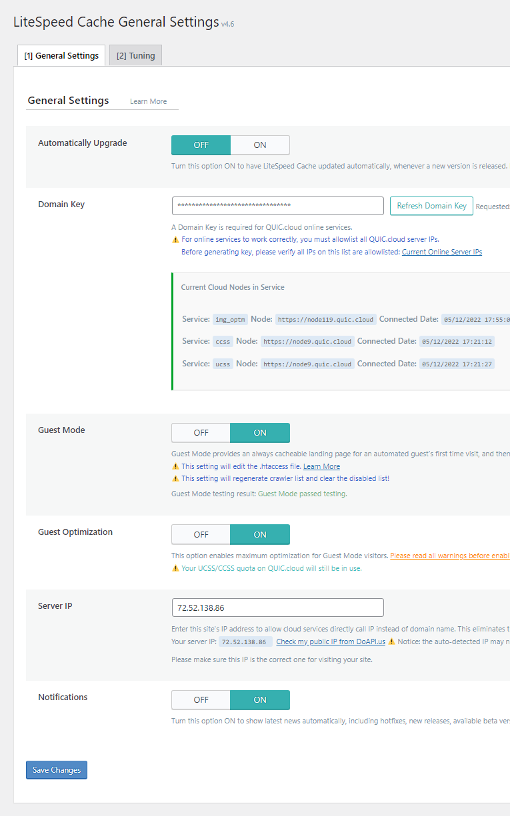Click the Save Changes button

coord(57,770)
